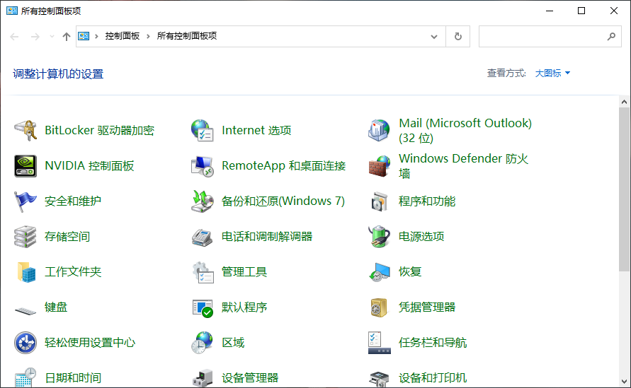631x388 pixels.
Task: Select 所有控制面板项 breadcrumb segment
Action: pos(187,36)
